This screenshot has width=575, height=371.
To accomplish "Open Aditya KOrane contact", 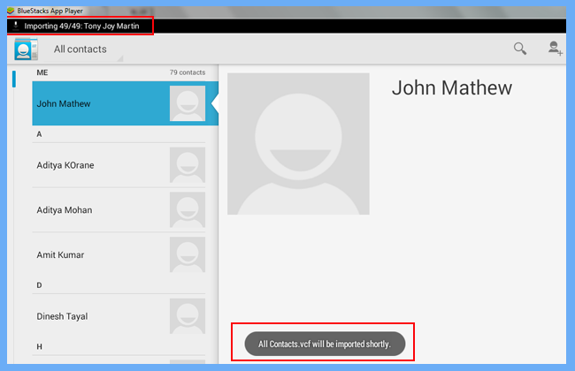I will coord(119,165).
